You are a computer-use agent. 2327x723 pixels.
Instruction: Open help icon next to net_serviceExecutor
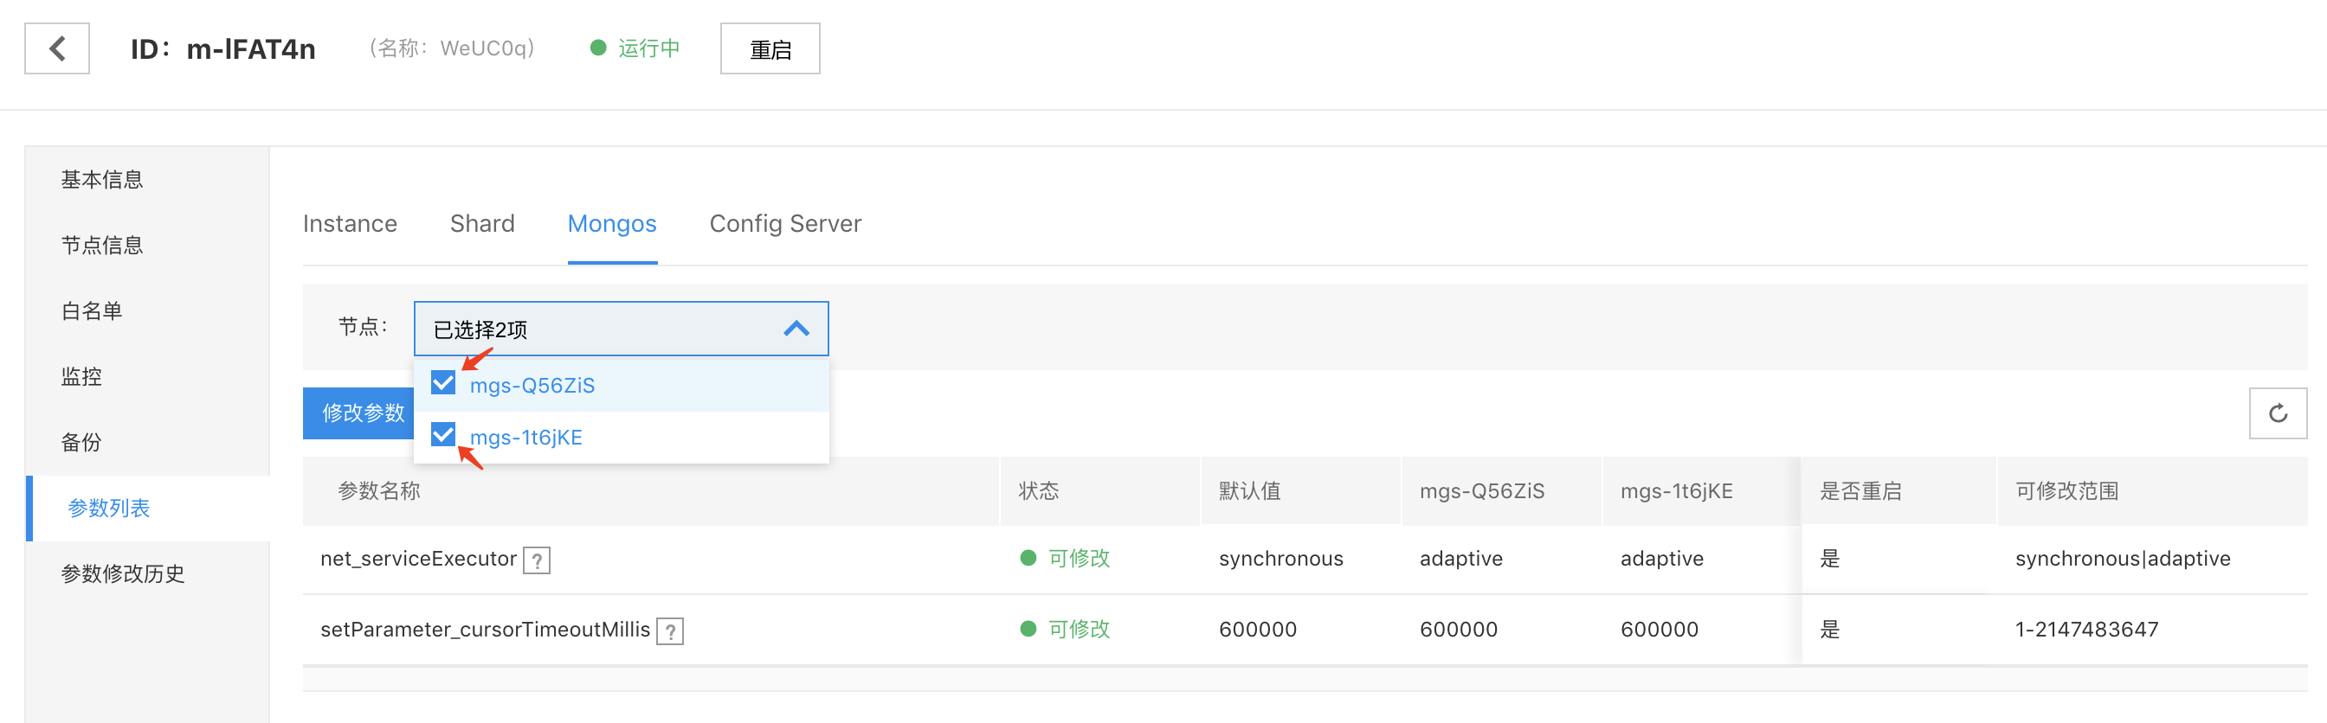537,560
